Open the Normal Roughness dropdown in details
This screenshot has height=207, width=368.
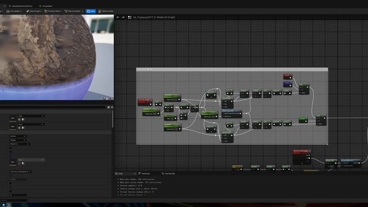click(21, 172)
